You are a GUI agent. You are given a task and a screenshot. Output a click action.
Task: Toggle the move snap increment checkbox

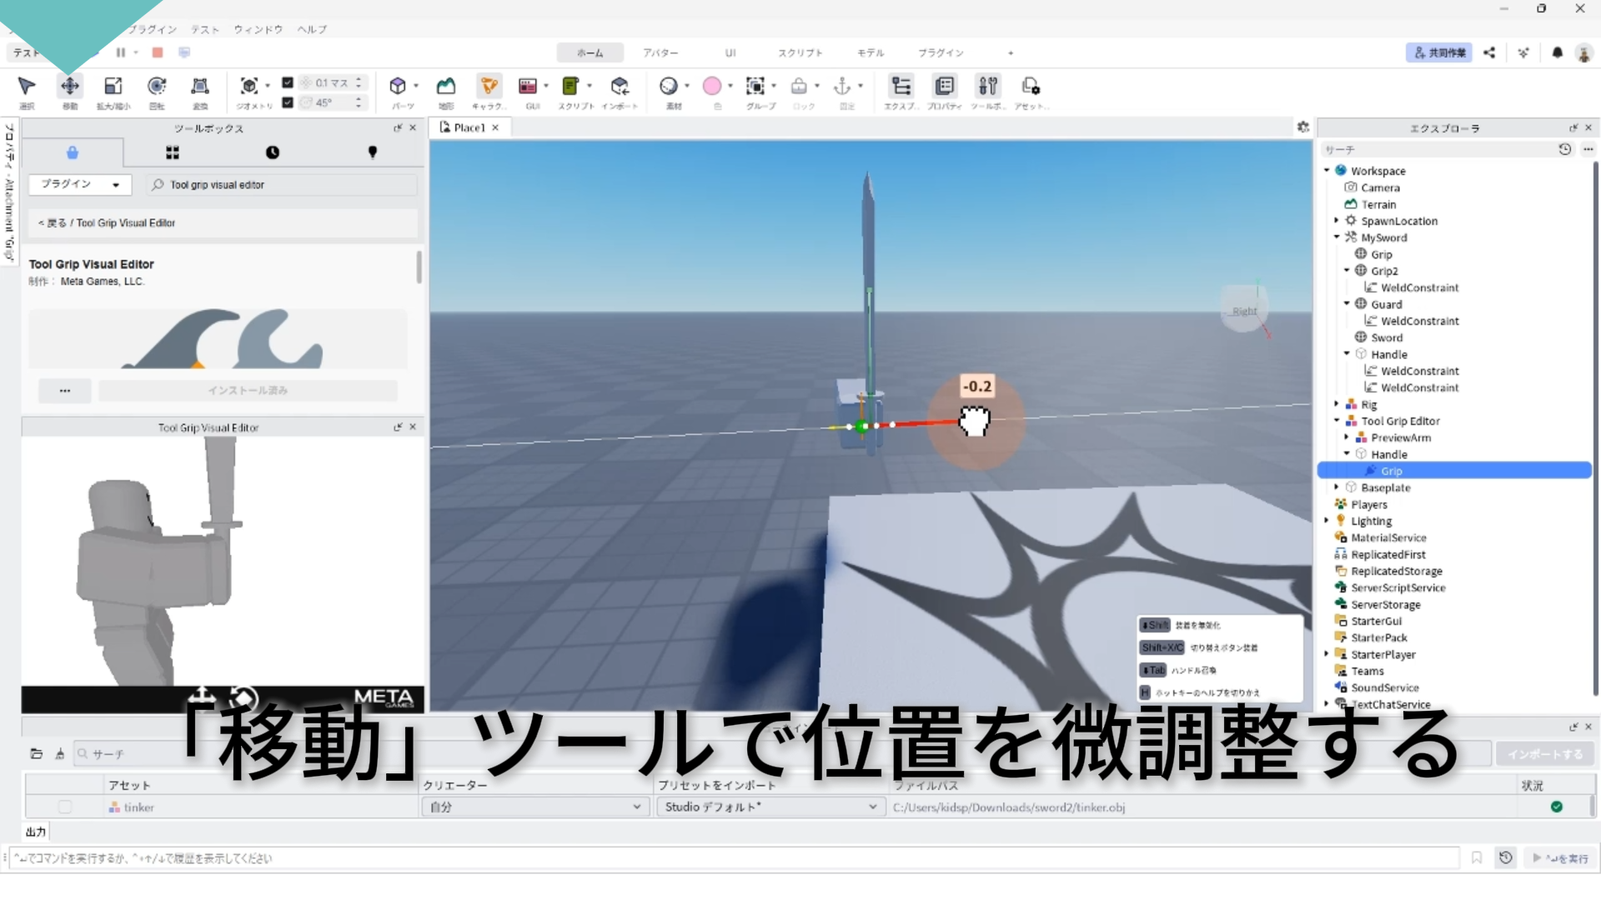tap(288, 82)
